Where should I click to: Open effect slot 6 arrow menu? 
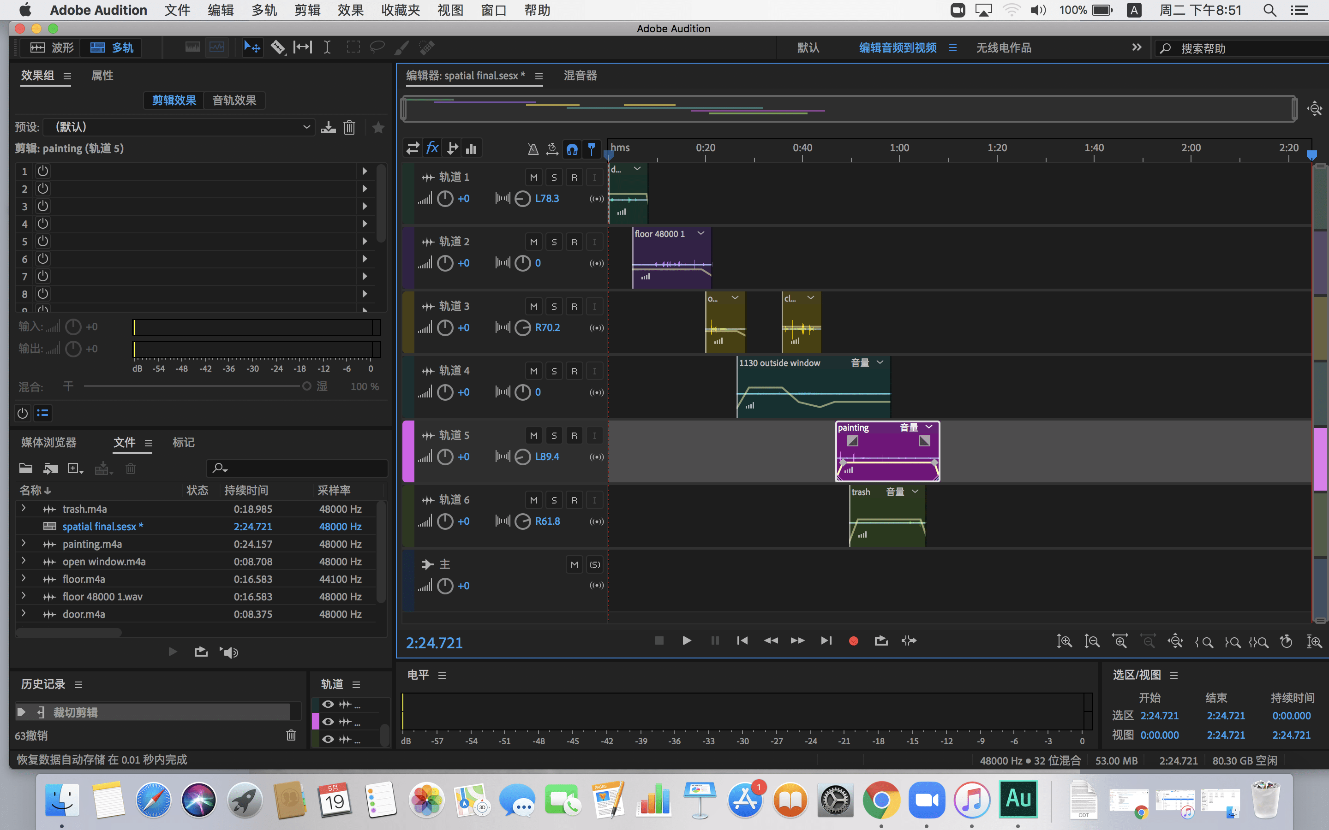(x=365, y=259)
